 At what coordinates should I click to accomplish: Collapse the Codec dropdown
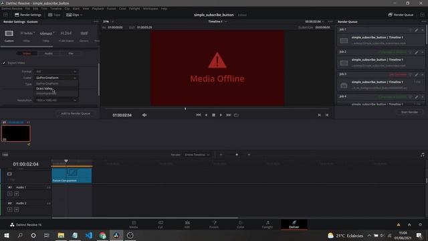[x=56, y=78]
